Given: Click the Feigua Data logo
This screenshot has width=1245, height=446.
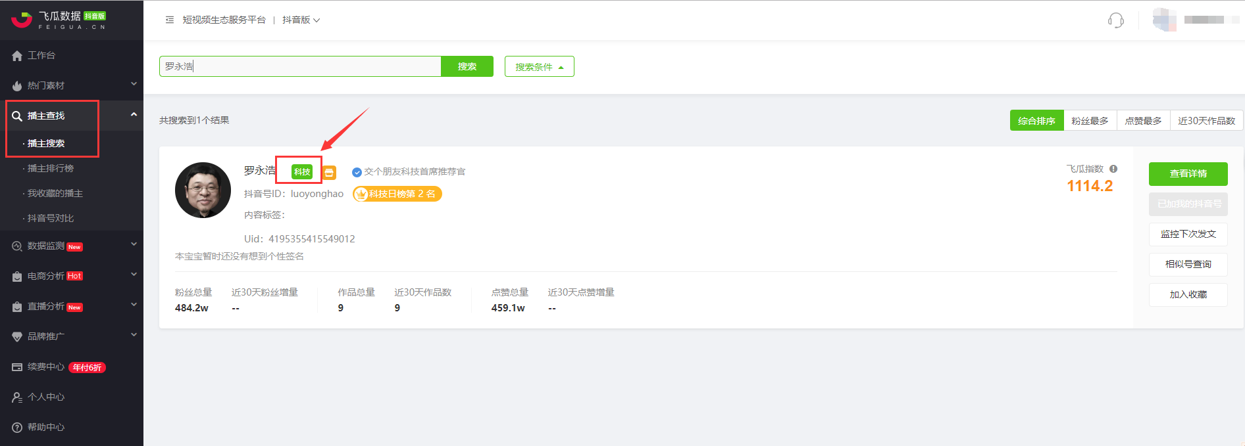Looking at the screenshot, I should 59,20.
